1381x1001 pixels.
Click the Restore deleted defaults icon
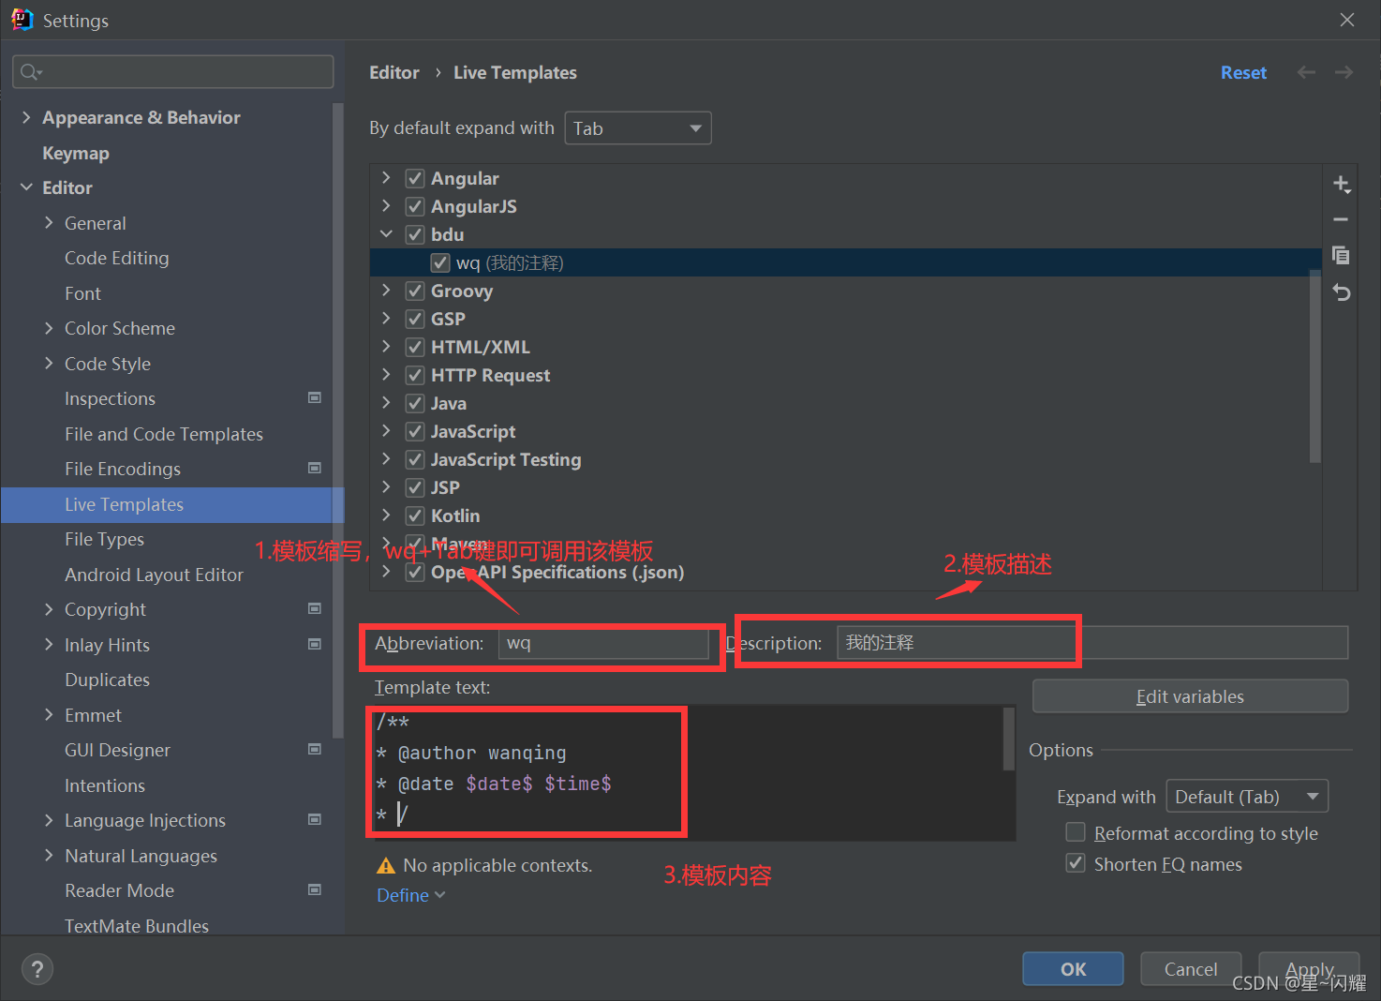pyautogui.click(x=1342, y=292)
